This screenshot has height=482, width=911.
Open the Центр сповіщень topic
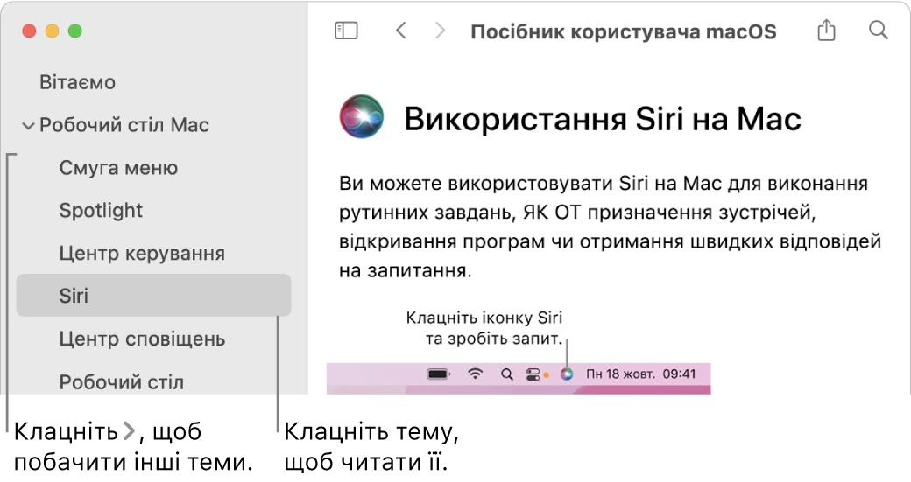[x=142, y=339]
